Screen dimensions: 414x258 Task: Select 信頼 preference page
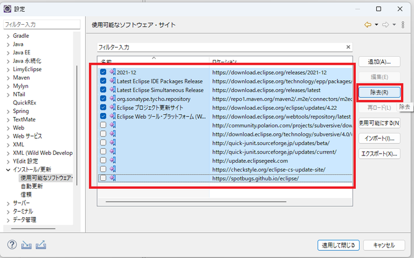(x=26, y=194)
